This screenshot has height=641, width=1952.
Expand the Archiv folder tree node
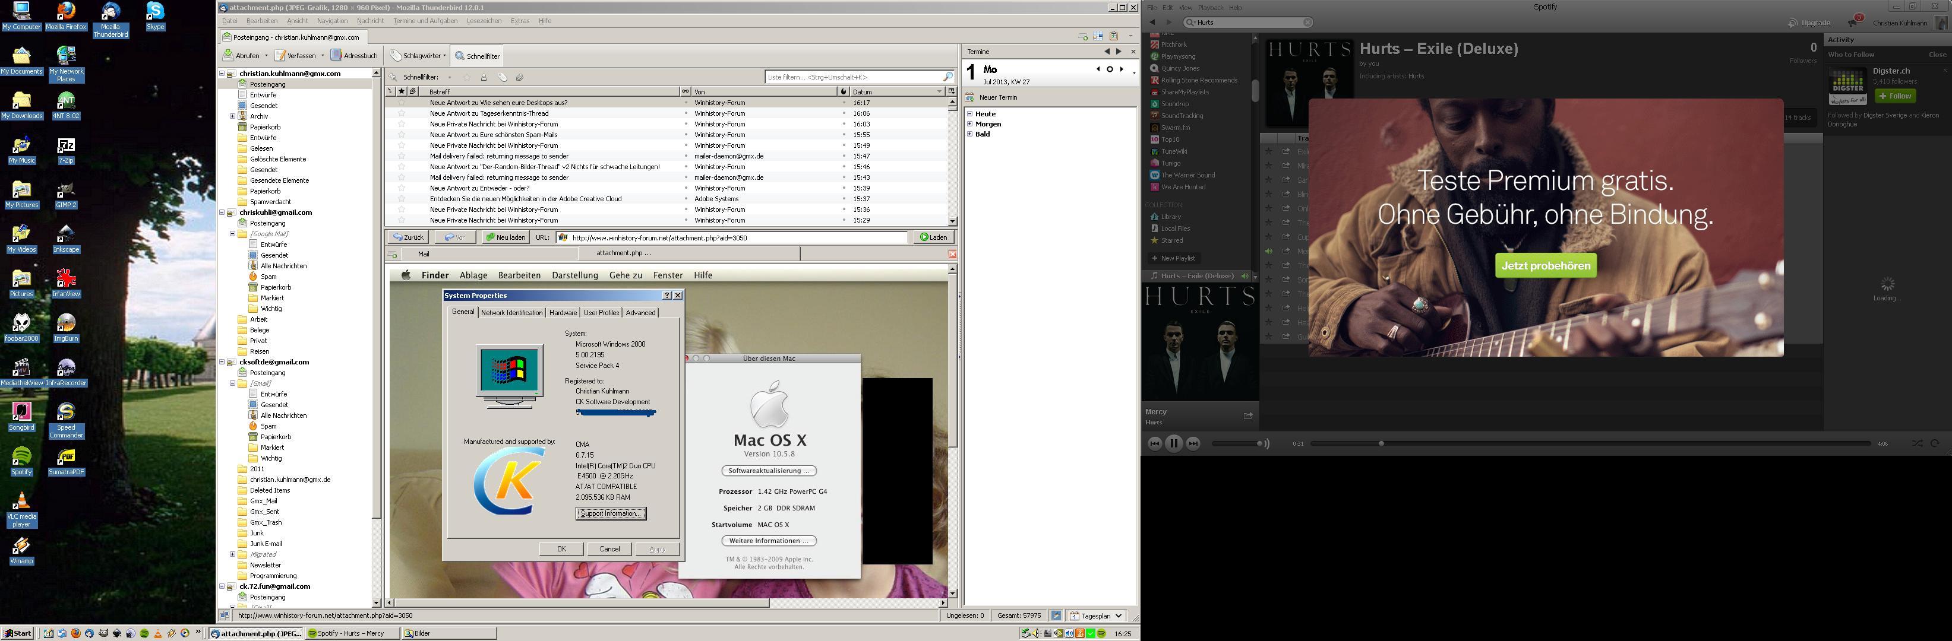233,116
